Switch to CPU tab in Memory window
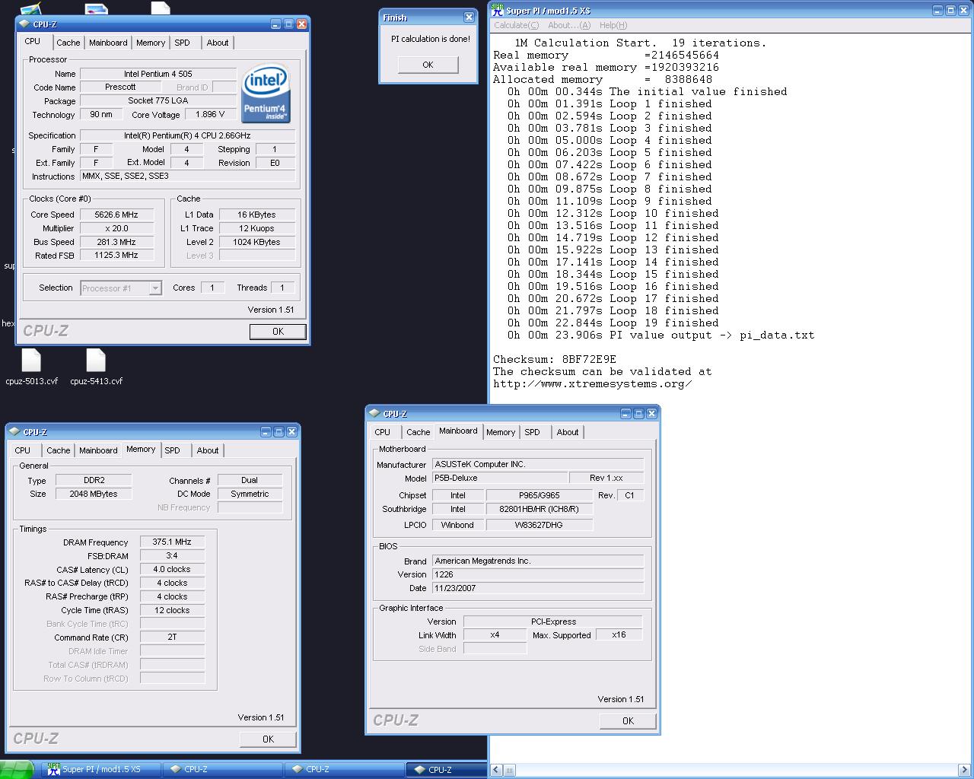Viewport: 974px width, 779px height. [23, 450]
